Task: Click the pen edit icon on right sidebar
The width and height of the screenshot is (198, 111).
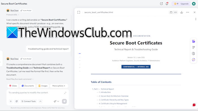Action: point(193,47)
